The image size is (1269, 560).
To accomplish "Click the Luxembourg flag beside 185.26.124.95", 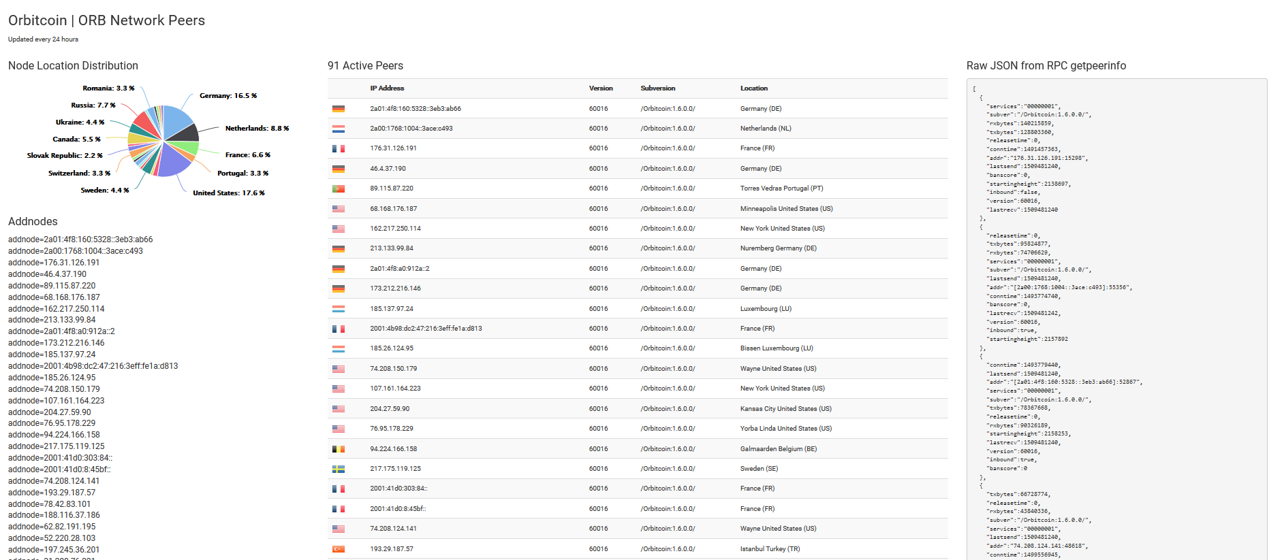I will tap(339, 348).
